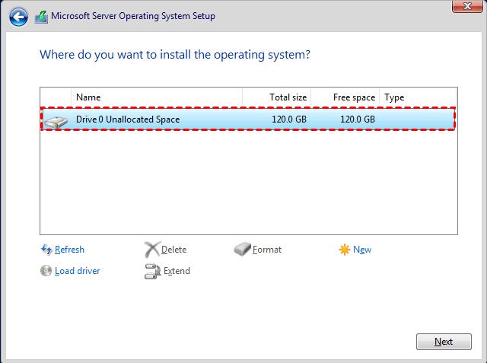487x363 pixels.
Task: Click the Load driver link text
Action: [x=77, y=271]
